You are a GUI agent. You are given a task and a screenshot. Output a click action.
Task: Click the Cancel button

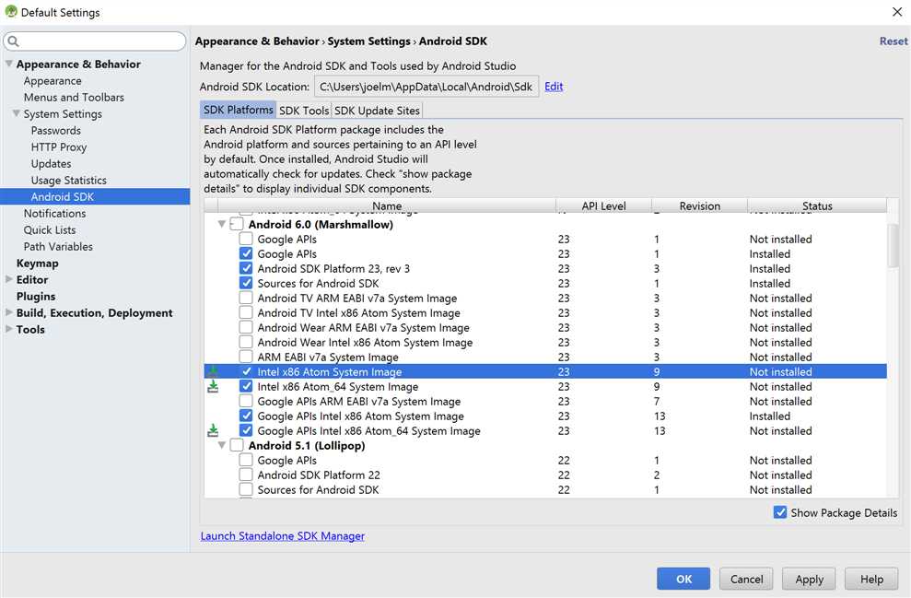pyautogui.click(x=746, y=579)
